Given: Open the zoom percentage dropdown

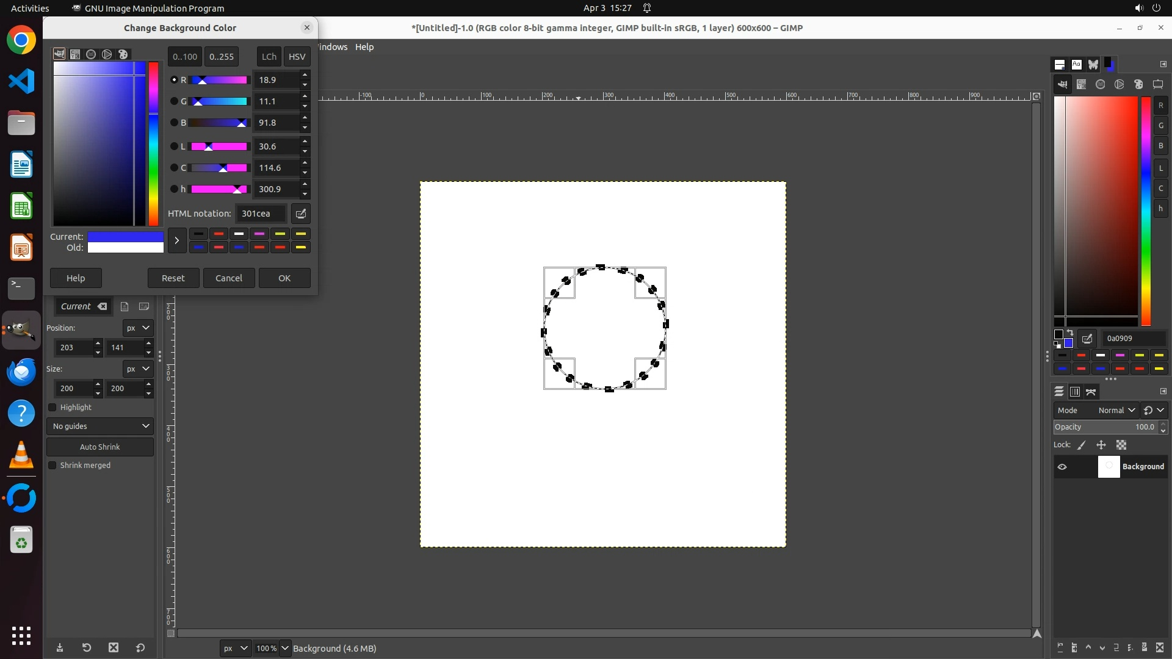Looking at the screenshot, I should (x=284, y=648).
